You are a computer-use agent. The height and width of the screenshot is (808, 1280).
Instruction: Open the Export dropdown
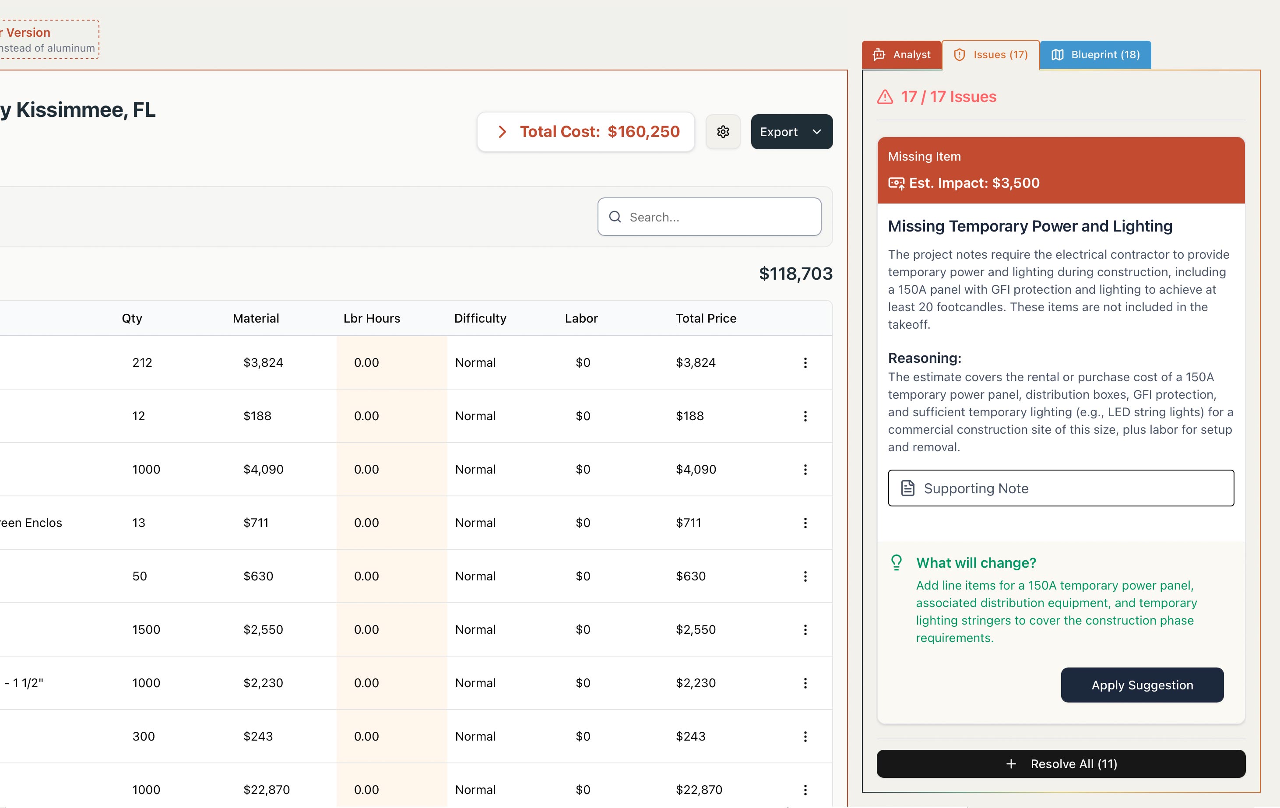791,131
